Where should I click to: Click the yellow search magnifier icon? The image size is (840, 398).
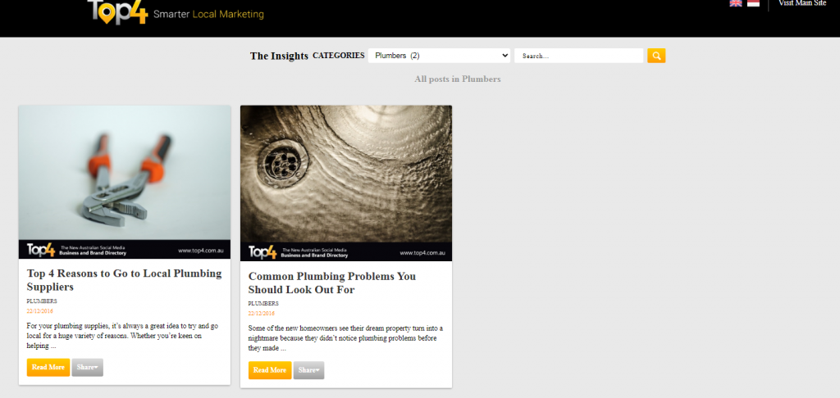[x=656, y=56]
